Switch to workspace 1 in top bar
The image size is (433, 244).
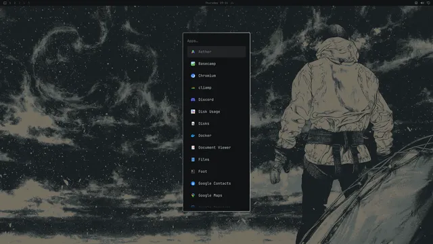pos(10,3)
